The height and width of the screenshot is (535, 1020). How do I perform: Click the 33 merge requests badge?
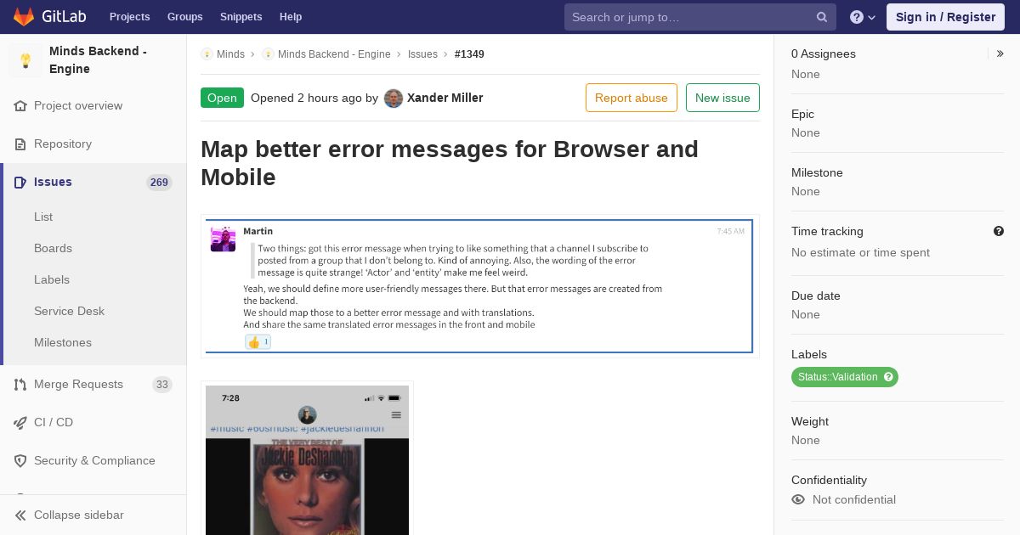(162, 385)
